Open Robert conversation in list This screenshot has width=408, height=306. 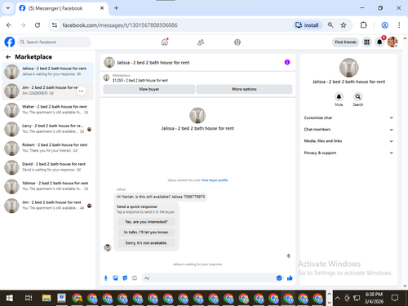pos(48,148)
